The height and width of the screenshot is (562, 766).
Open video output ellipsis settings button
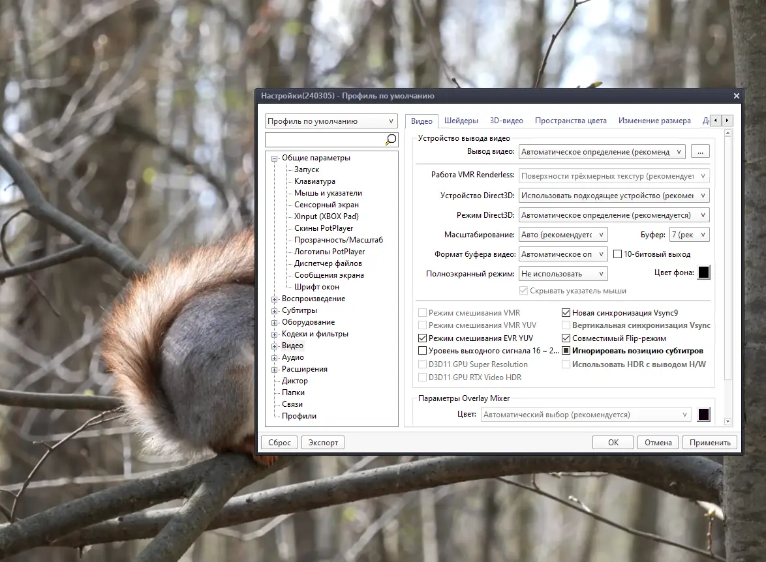tap(700, 152)
